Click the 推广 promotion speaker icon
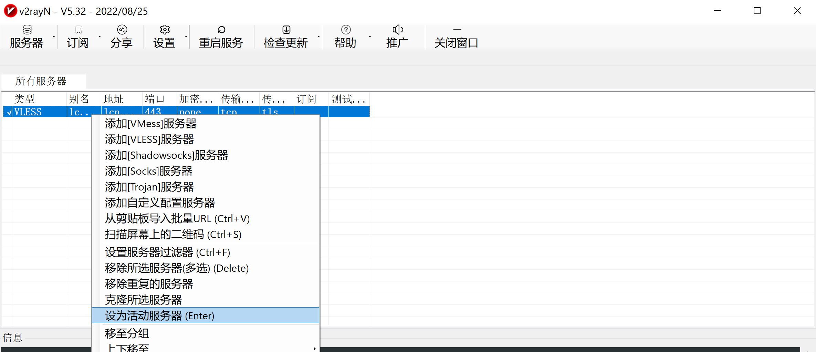This screenshot has width=816, height=352. coord(397,30)
